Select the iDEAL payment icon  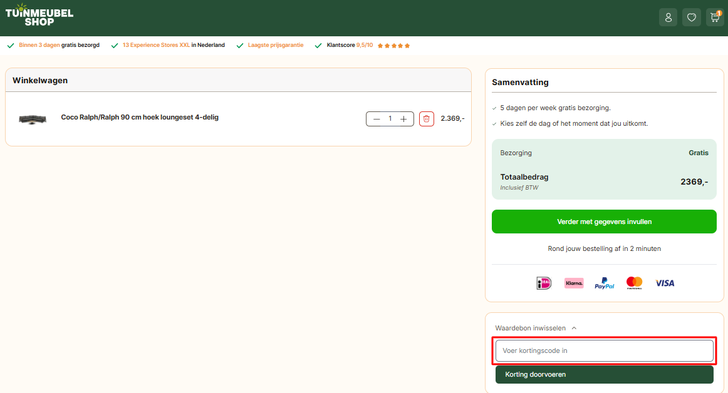(x=544, y=283)
